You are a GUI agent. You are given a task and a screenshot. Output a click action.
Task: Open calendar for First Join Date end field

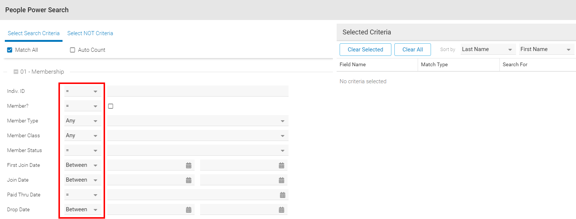point(282,165)
